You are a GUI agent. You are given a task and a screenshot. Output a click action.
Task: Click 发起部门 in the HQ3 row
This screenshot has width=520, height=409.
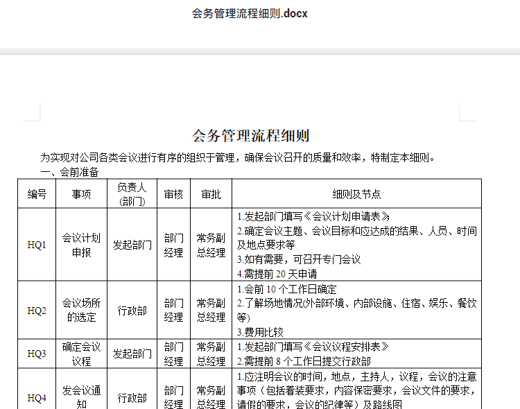132,354
